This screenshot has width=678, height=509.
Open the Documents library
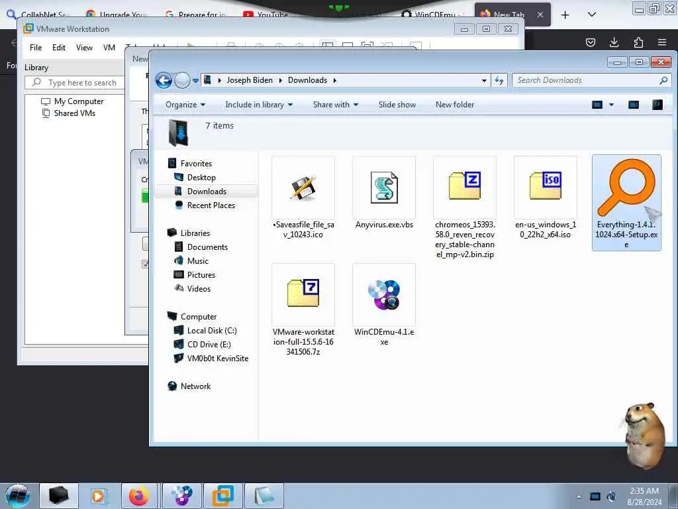[x=207, y=247]
